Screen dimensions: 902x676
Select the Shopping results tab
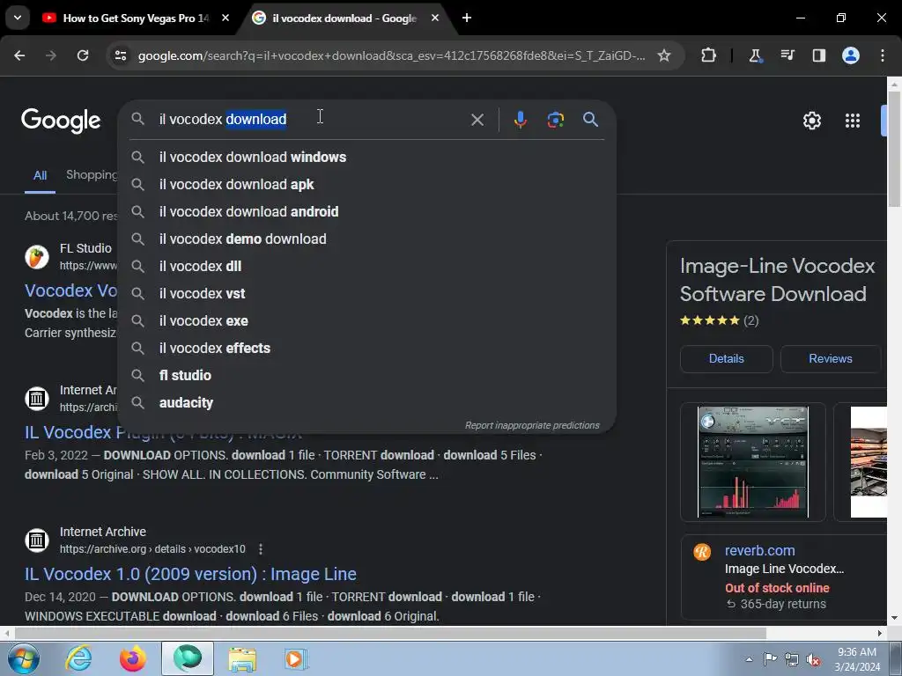92,175
